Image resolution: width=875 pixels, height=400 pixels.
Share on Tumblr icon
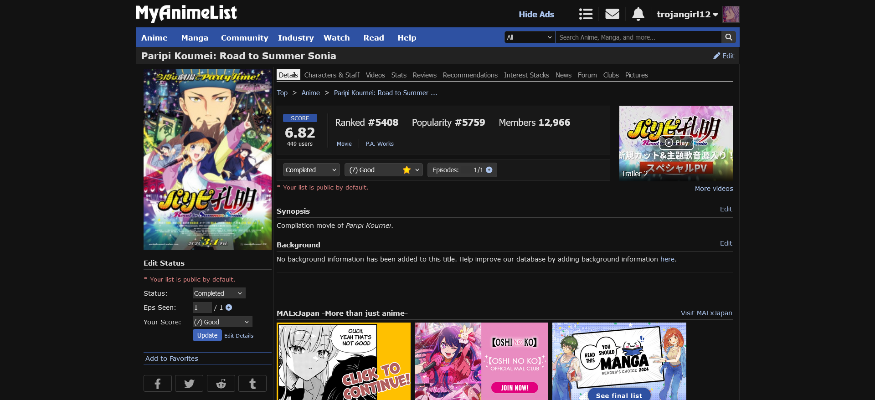click(252, 384)
